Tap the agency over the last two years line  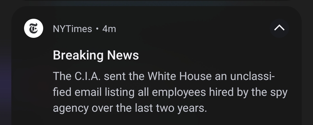pyautogui.click(x=130, y=108)
